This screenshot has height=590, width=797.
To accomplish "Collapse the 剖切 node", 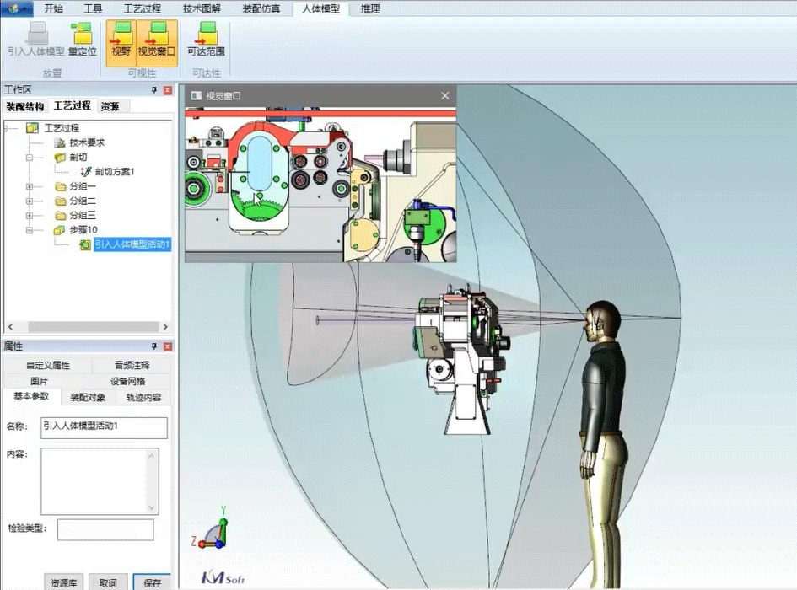I will pyautogui.click(x=30, y=157).
